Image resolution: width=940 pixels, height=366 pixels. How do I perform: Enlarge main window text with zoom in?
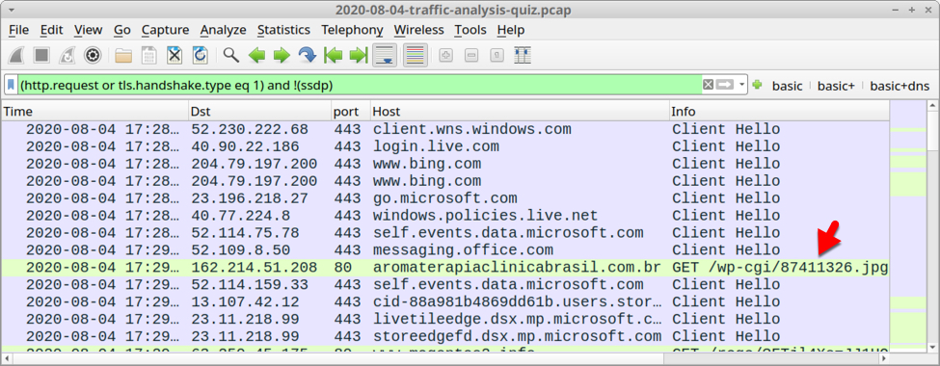coord(445,56)
